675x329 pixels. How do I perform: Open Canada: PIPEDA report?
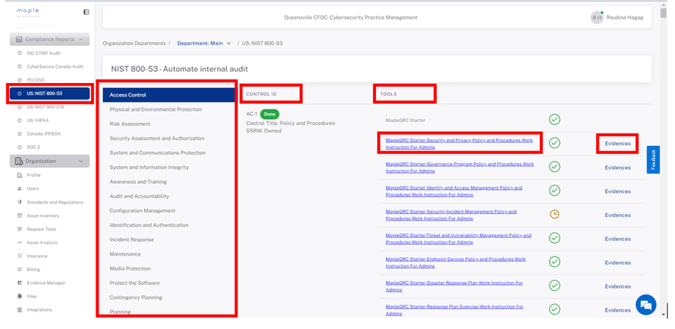pyautogui.click(x=44, y=133)
